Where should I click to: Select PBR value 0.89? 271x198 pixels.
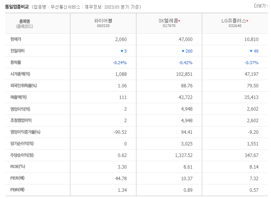(188, 190)
